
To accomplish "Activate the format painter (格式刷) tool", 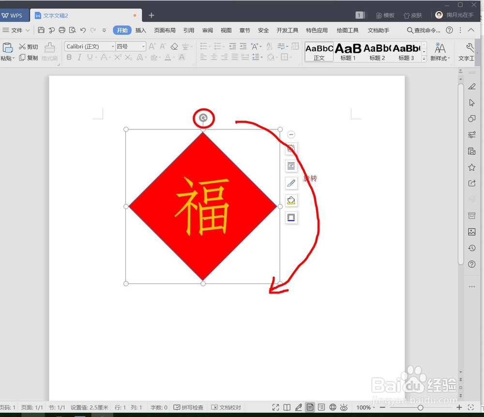I will tap(50, 51).
